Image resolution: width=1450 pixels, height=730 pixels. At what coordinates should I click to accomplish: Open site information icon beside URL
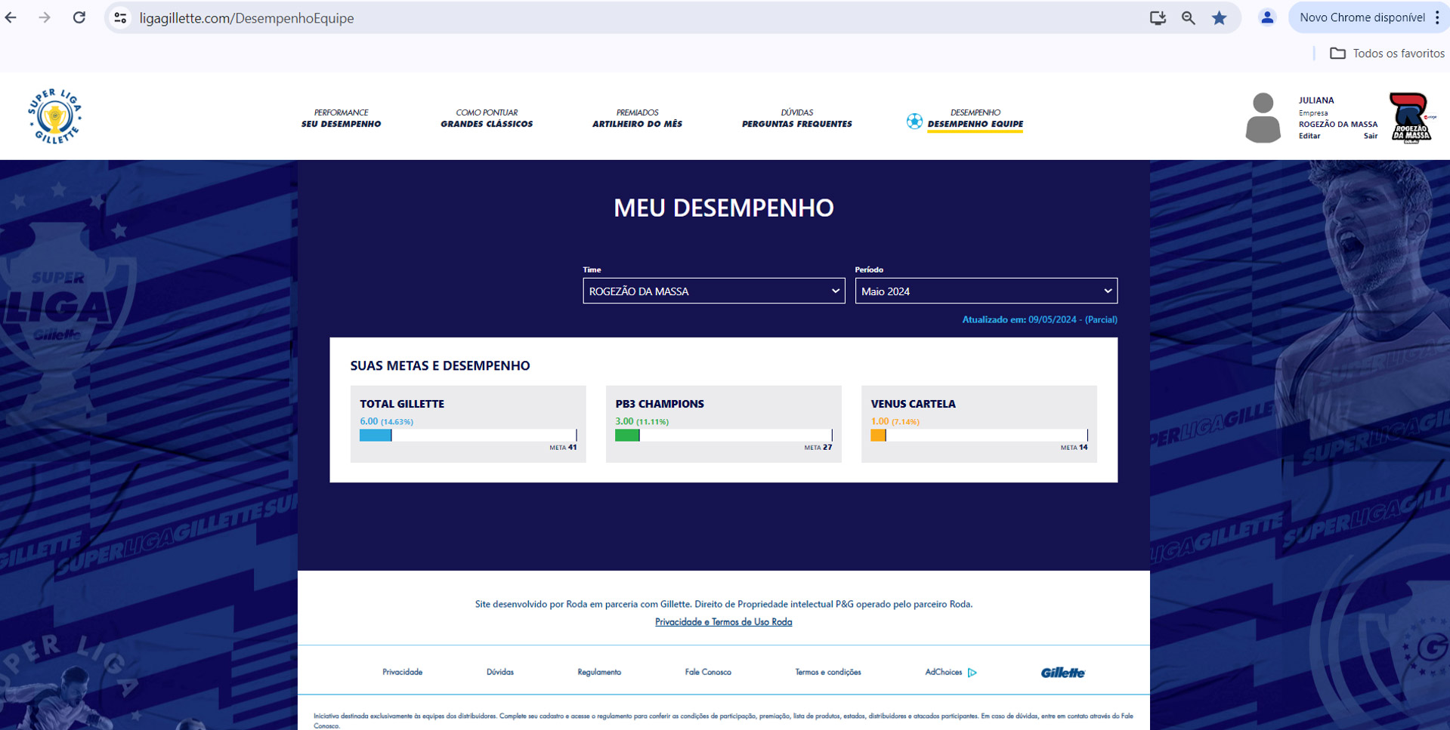(120, 18)
